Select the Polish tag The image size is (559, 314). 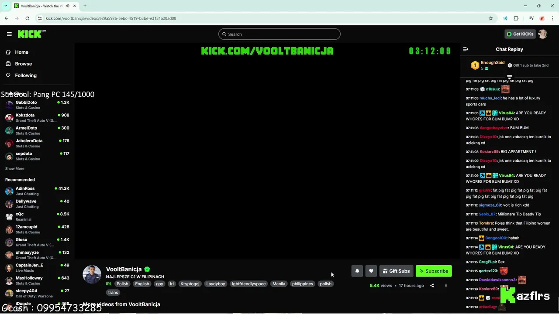pos(122,284)
